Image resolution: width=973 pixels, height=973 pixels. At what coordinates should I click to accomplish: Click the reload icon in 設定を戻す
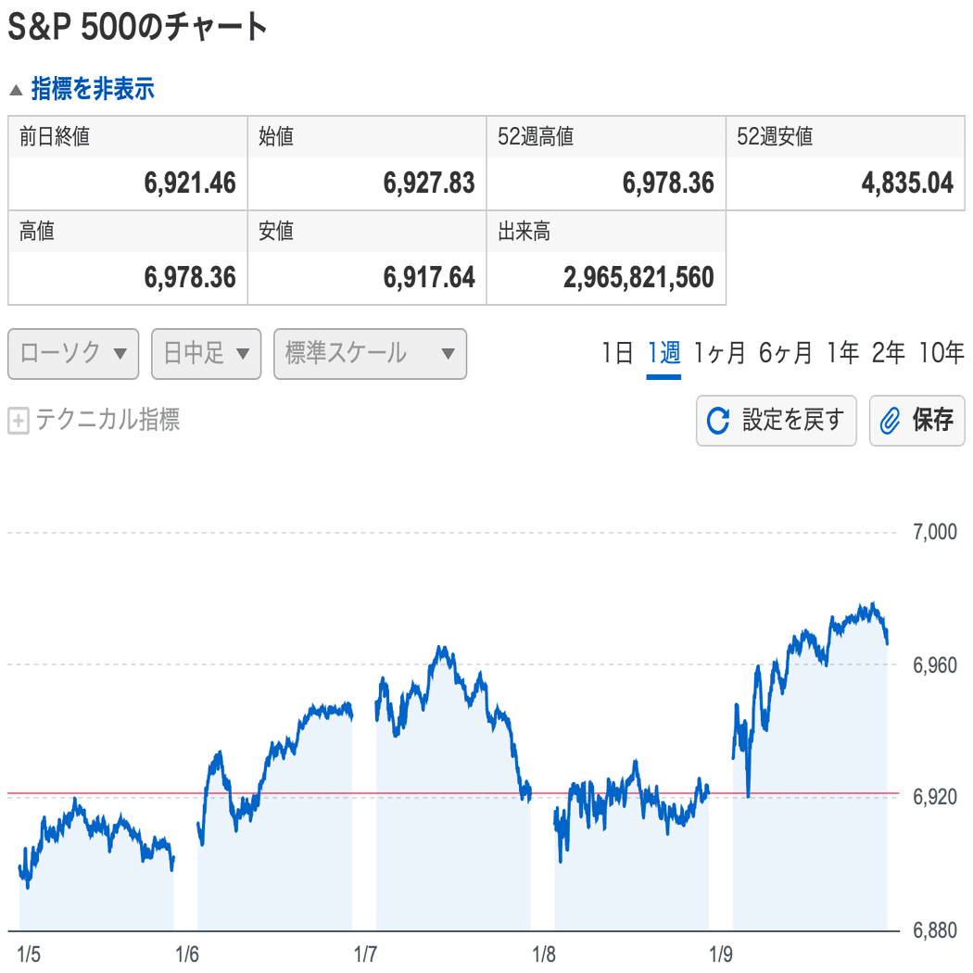718,422
